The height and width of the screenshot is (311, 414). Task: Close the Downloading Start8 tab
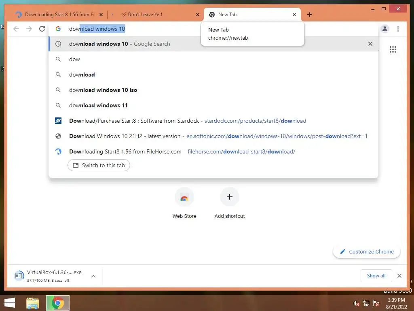[x=101, y=15]
